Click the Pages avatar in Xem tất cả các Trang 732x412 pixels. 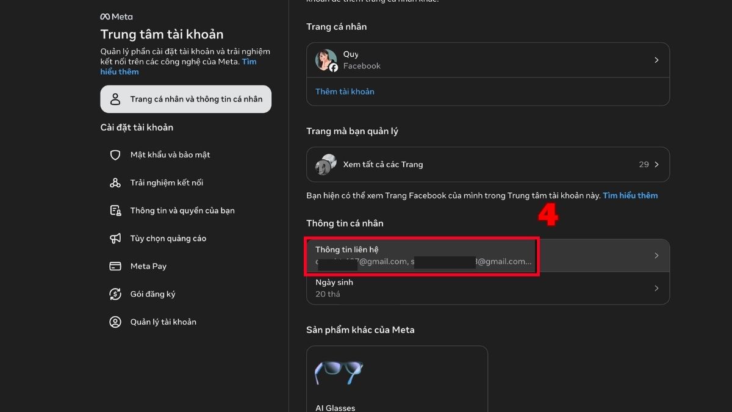pos(326,164)
